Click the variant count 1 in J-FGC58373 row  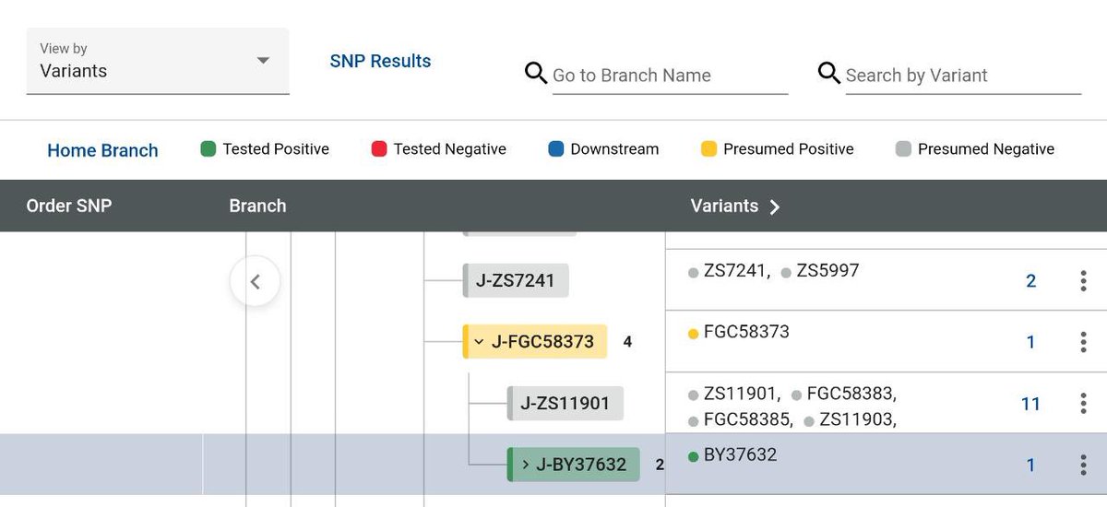point(1031,342)
